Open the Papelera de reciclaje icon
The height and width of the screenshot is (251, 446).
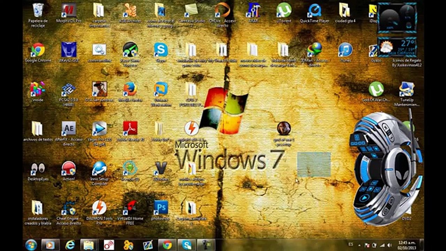tap(38, 10)
